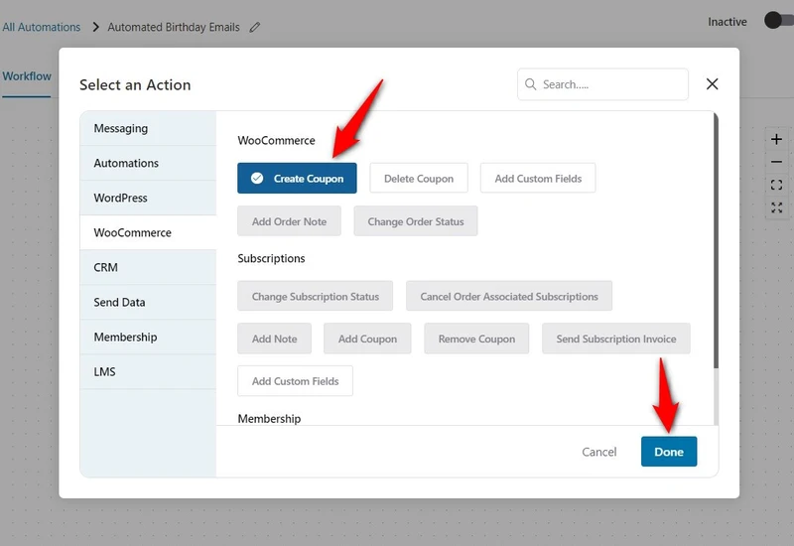
Task: Confirm with the Done button
Action: 669,452
